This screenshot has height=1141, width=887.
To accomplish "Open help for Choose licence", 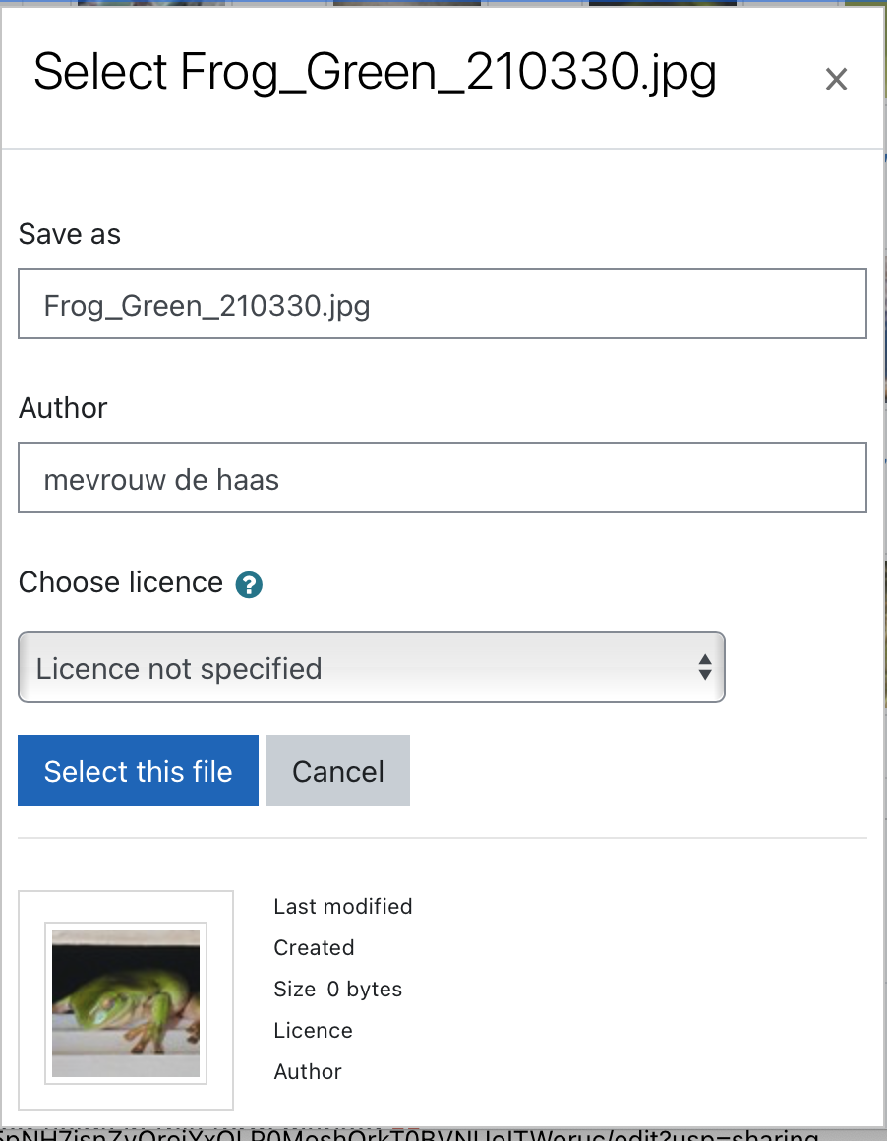I will 249,584.
